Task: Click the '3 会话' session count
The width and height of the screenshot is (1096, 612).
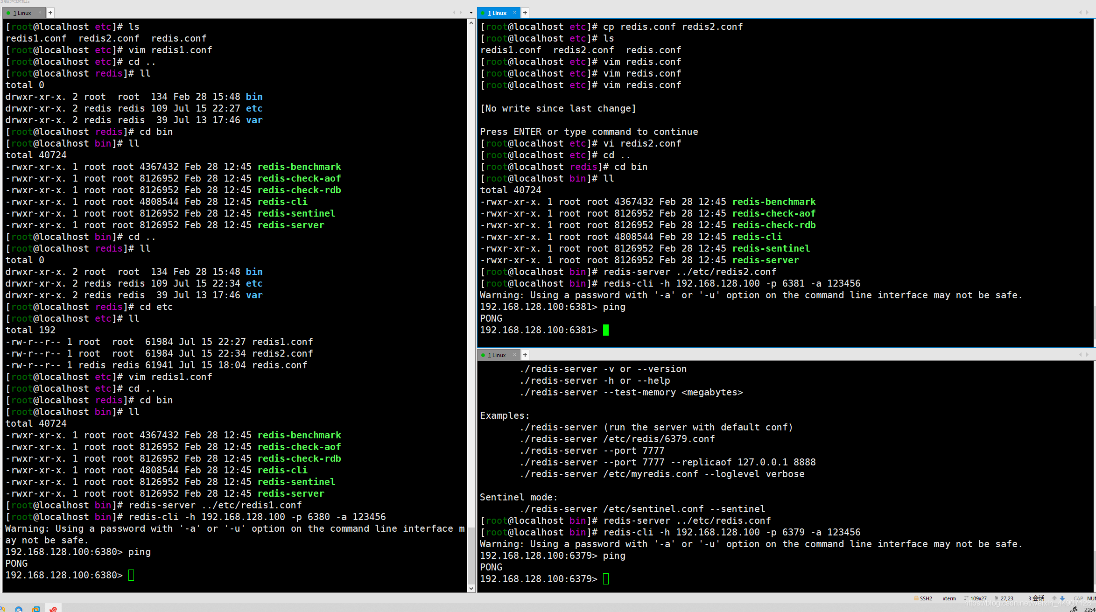Action: [x=1036, y=598]
